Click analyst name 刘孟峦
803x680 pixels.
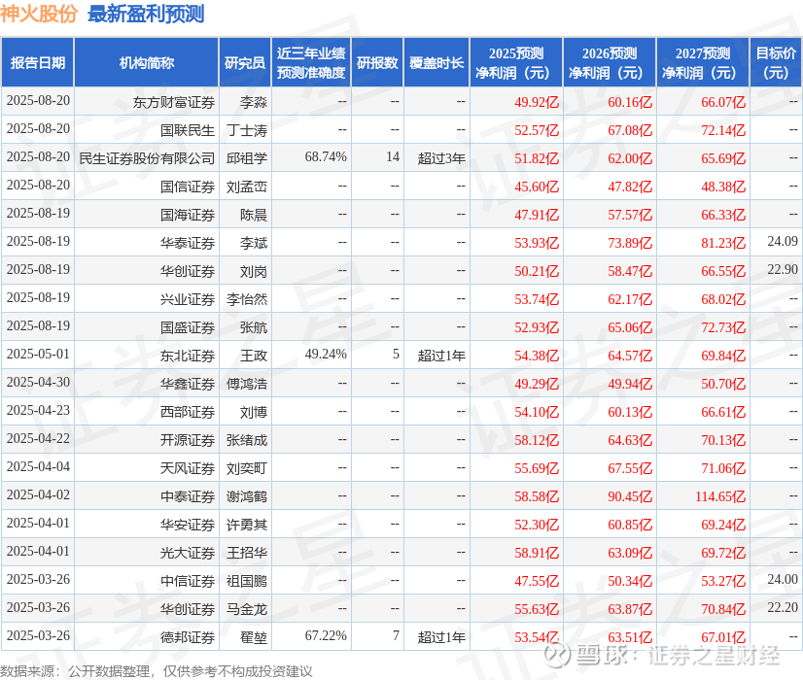247,187
